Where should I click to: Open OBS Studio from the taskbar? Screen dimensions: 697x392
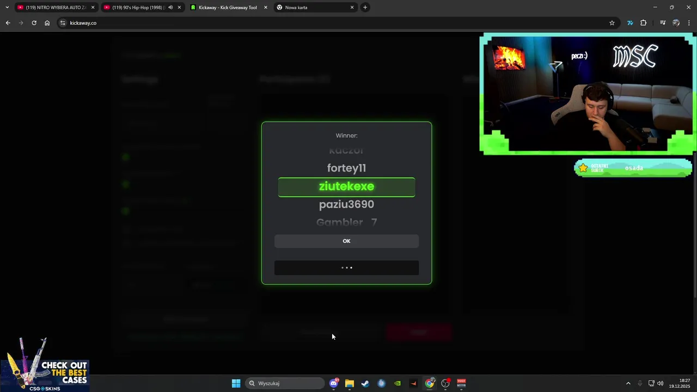445,383
